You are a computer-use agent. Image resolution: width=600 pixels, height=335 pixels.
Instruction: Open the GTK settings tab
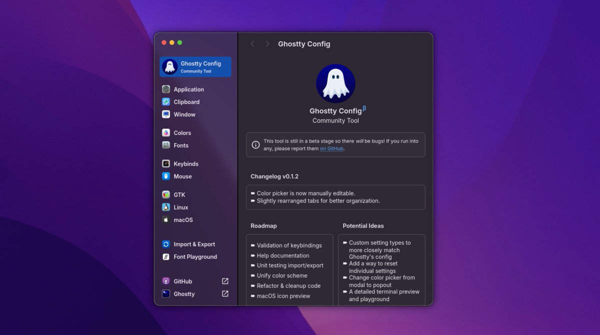[x=179, y=195]
